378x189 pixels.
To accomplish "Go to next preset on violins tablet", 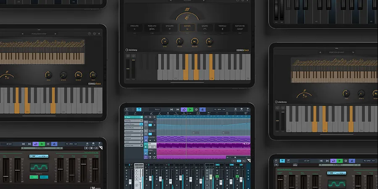I will (x=204, y=0).
